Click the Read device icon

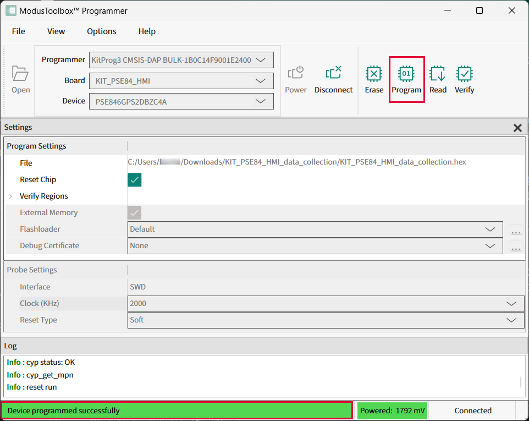tap(438, 74)
